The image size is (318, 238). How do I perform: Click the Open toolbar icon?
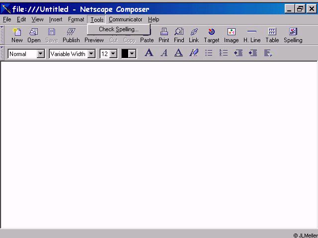click(x=34, y=35)
